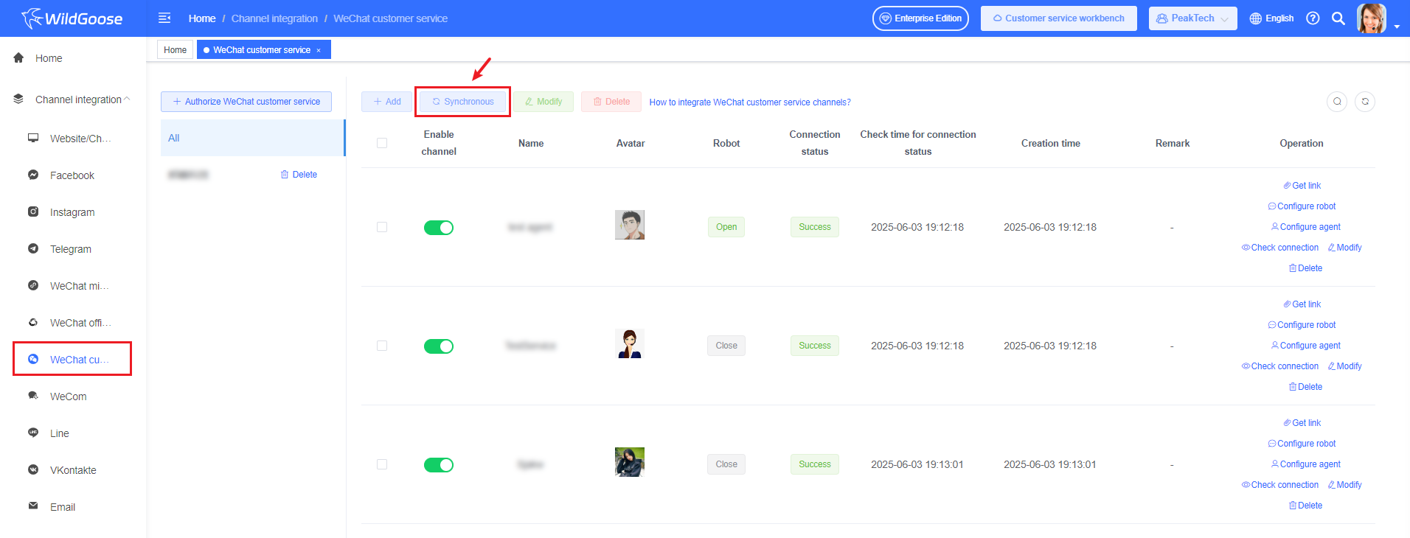Click Configure robot in second row
The width and height of the screenshot is (1410, 538).
(x=1302, y=325)
